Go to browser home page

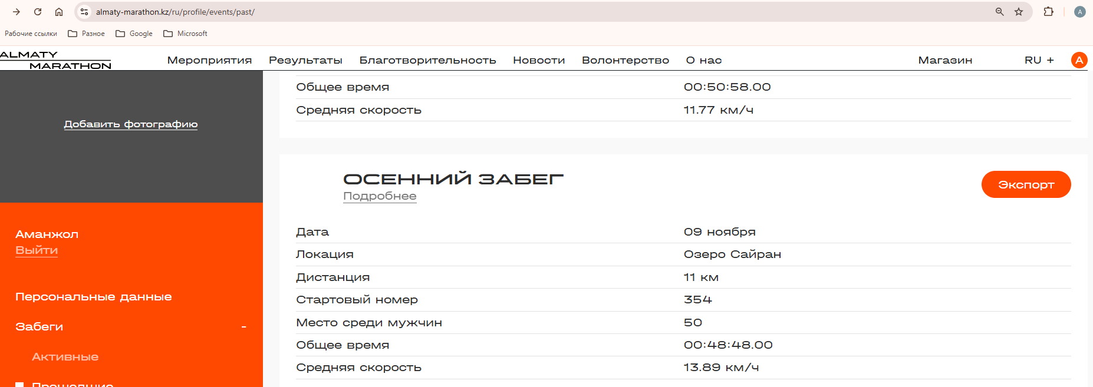click(x=59, y=12)
